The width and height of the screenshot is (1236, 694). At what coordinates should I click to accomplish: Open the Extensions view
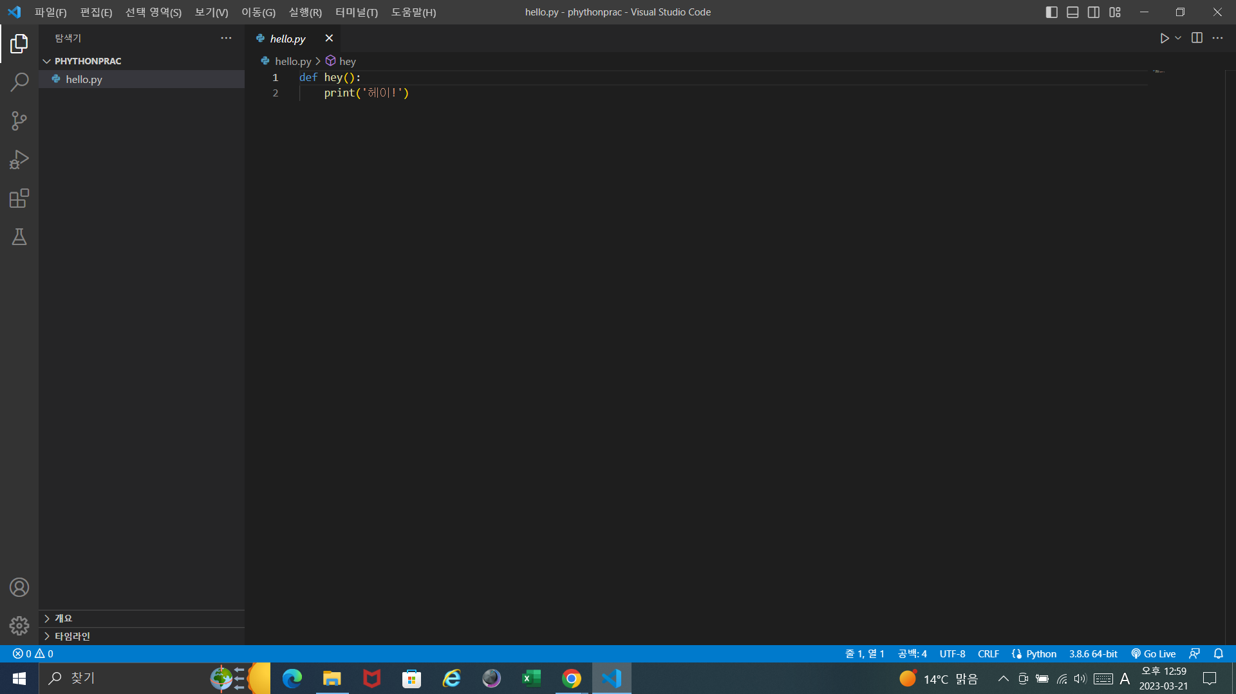click(19, 198)
